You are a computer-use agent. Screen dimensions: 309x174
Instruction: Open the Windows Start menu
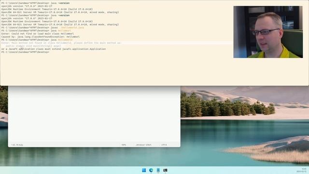click(x=144, y=170)
